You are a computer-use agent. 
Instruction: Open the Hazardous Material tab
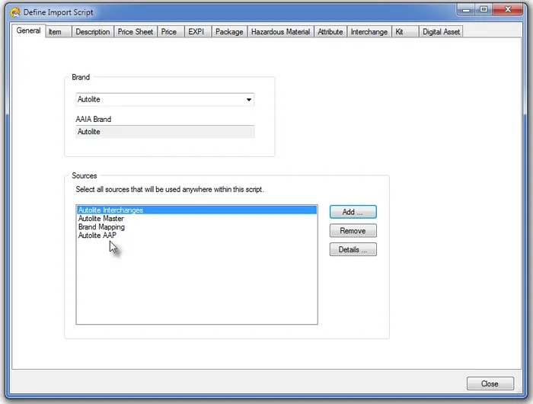[280, 32]
